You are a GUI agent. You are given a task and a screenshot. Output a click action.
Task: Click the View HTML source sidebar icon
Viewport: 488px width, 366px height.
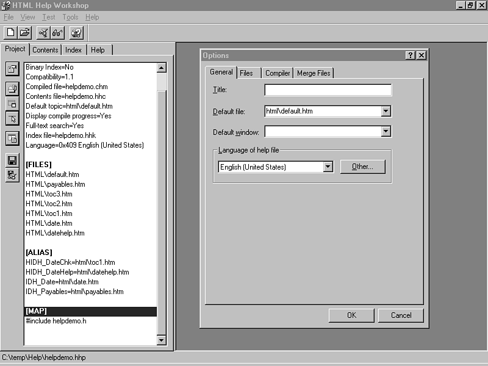[12, 138]
